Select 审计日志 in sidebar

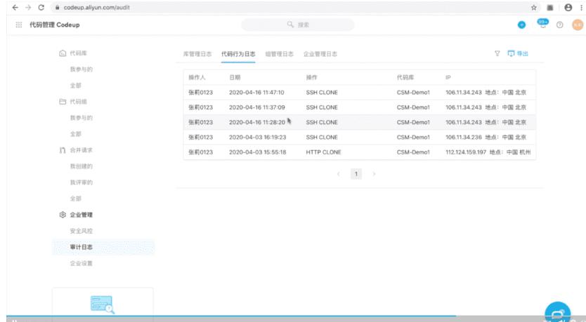point(103,247)
